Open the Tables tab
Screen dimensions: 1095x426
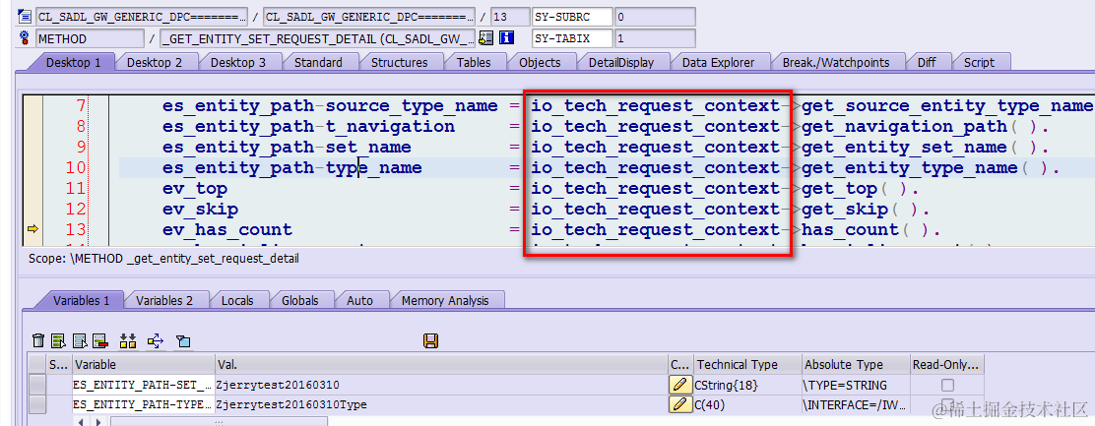pyautogui.click(x=475, y=62)
